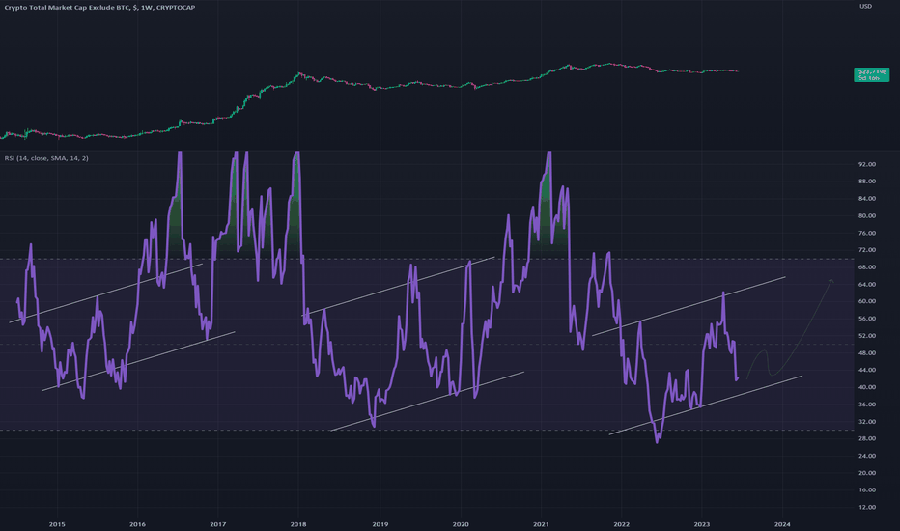Click the 2017 label on time axis
The height and width of the screenshot is (531, 900).
(x=217, y=524)
